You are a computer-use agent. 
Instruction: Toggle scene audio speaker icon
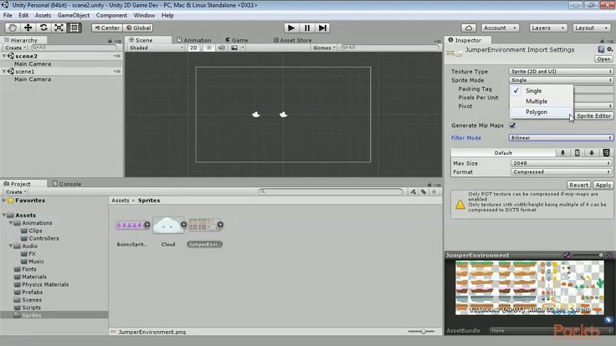(x=222, y=48)
